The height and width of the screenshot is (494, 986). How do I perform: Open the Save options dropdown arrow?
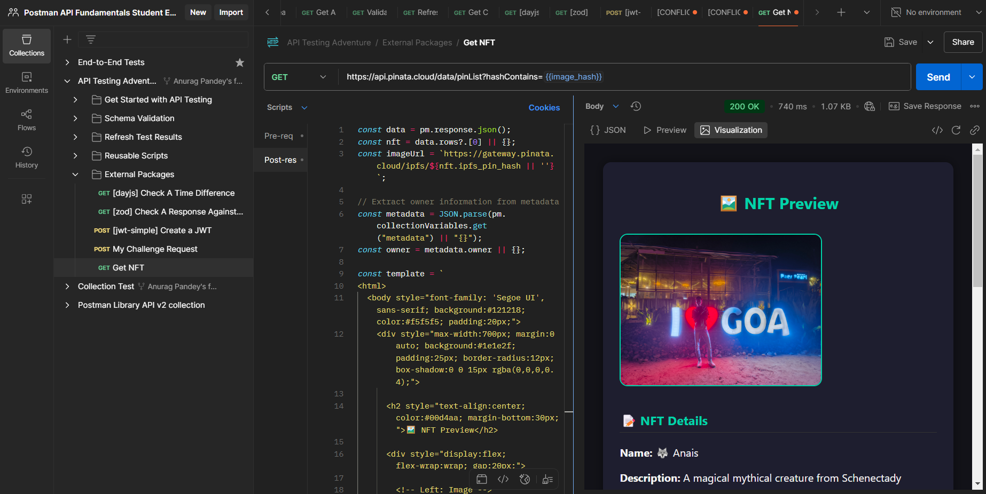point(930,42)
